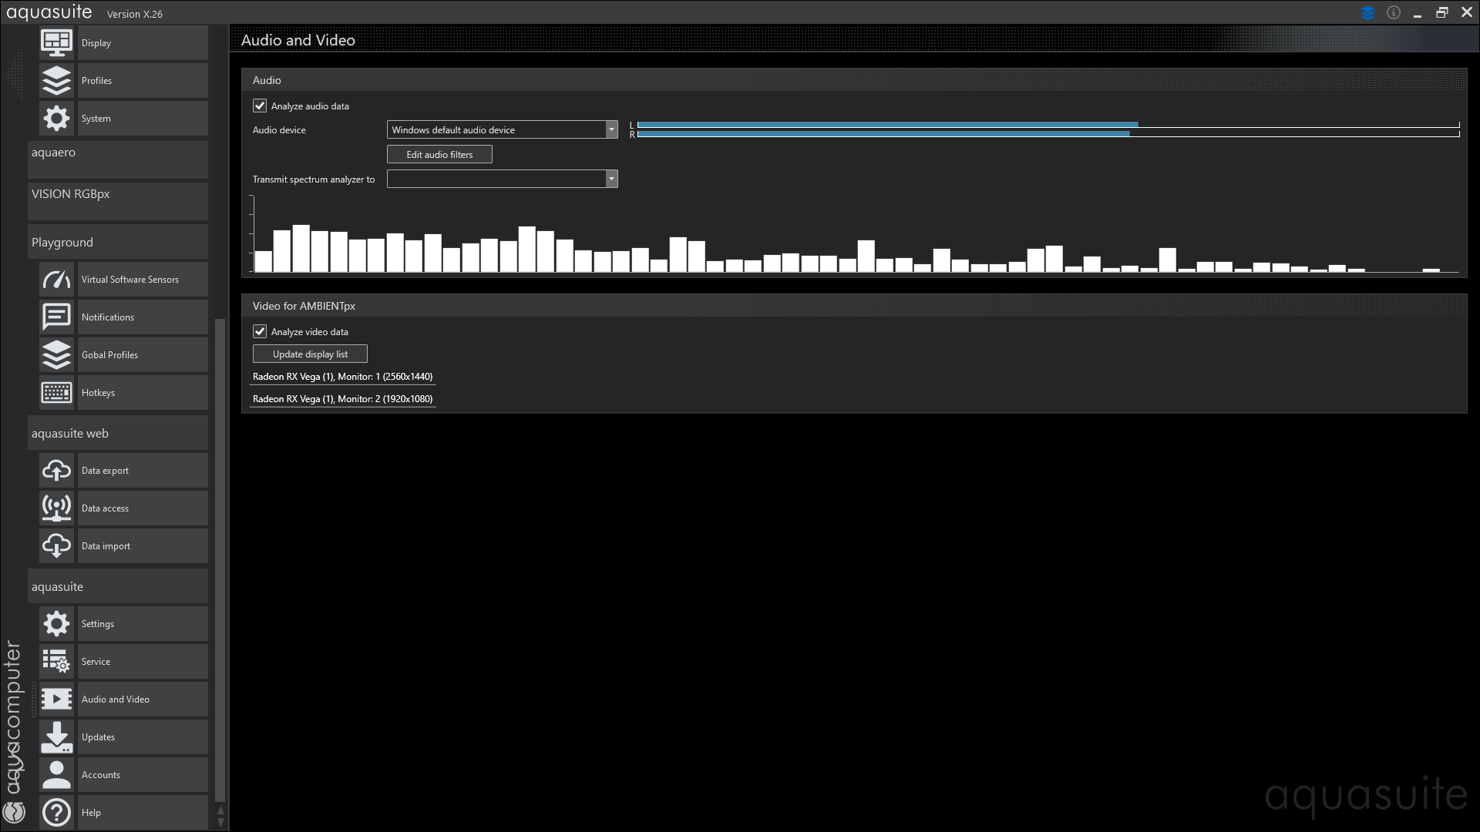Viewport: 1480px width, 832px height.
Task: Open the Audio device dropdown
Action: 502,129
